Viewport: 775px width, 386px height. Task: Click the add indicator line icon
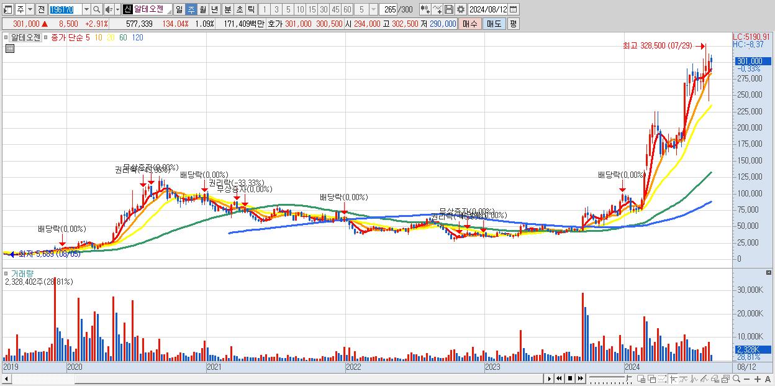point(437,9)
